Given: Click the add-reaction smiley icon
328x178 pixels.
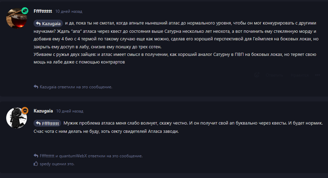Looking at the screenshot, I should pyautogui.click(x=257, y=75).
